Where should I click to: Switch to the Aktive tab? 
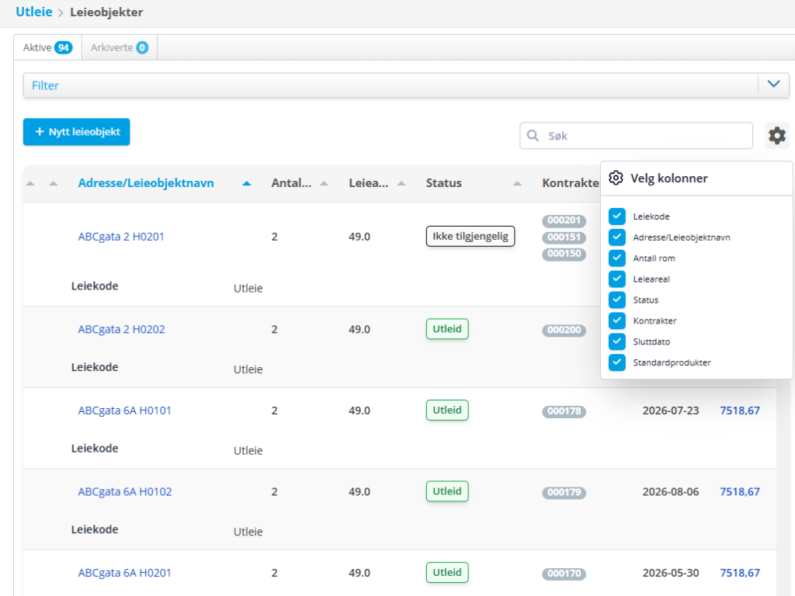pos(47,47)
